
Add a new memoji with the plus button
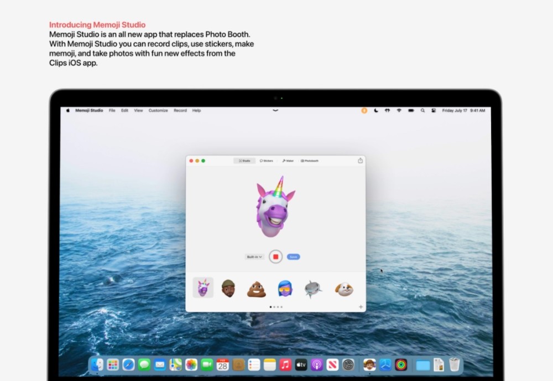point(360,306)
